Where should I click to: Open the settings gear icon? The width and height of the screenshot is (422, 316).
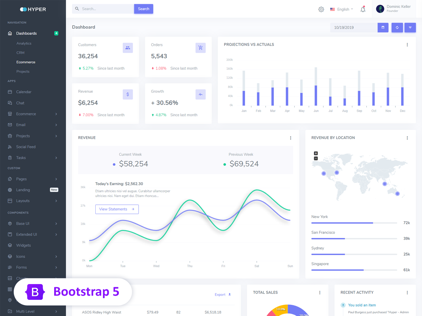point(321,9)
